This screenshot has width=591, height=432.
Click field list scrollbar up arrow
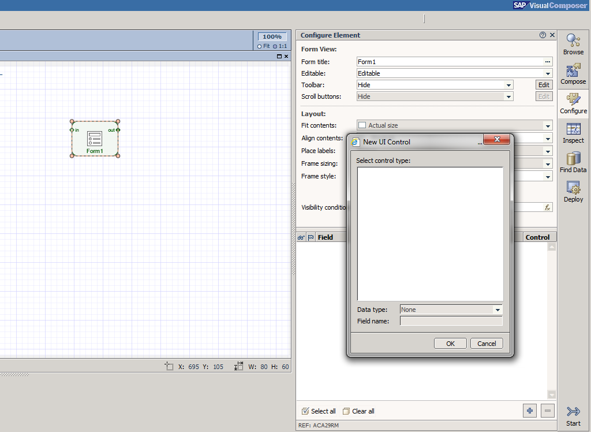coord(552,247)
